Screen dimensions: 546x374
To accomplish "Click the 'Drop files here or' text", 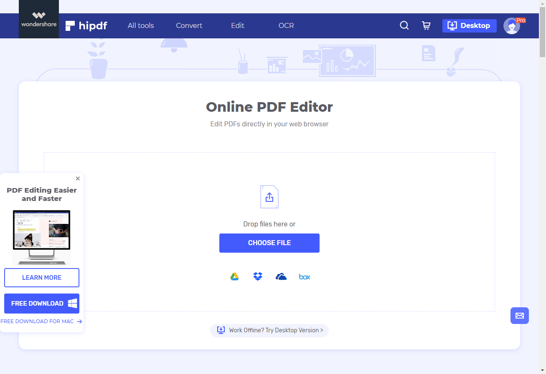I will point(269,224).
